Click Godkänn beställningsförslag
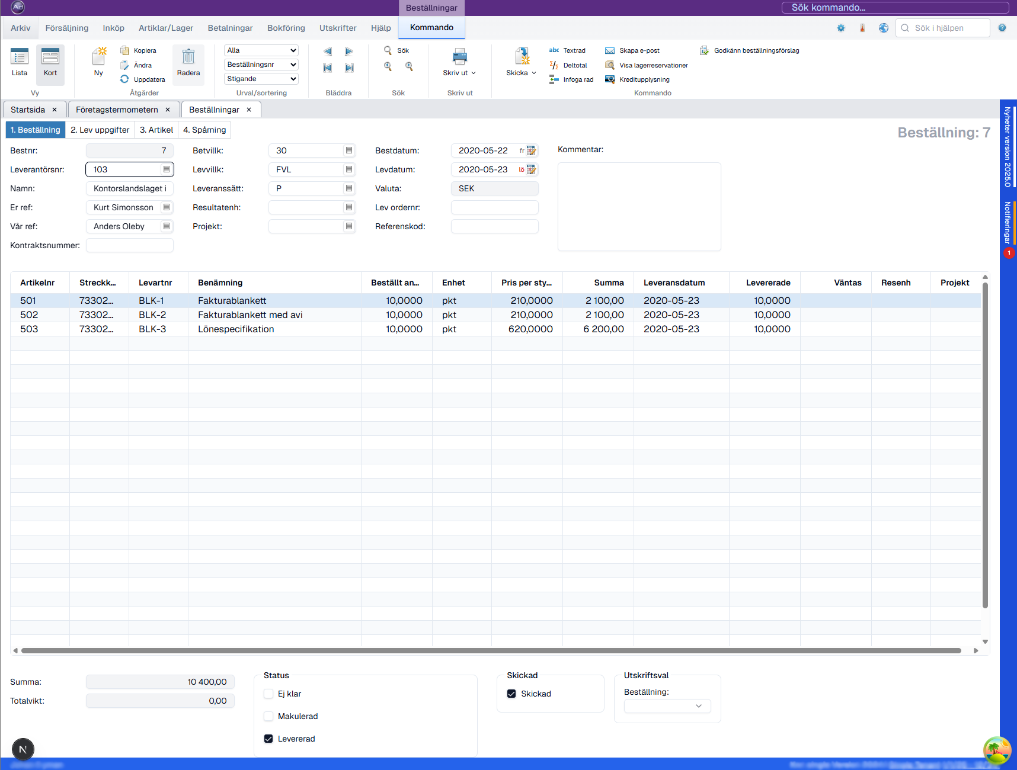Image resolution: width=1017 pixels, height=770 pixels. pyautogui.click(x=756, y=51)
